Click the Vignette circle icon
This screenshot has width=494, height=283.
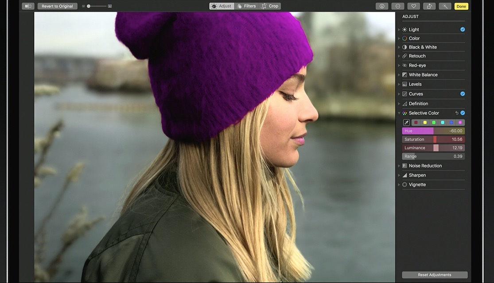(405, 185)
